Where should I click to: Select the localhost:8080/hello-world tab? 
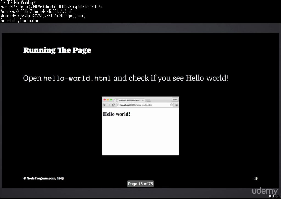point(130,100)
